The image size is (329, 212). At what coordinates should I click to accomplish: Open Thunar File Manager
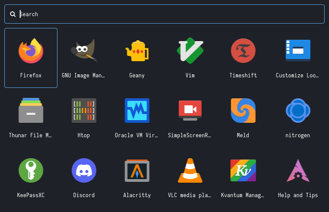coord(31,111)
